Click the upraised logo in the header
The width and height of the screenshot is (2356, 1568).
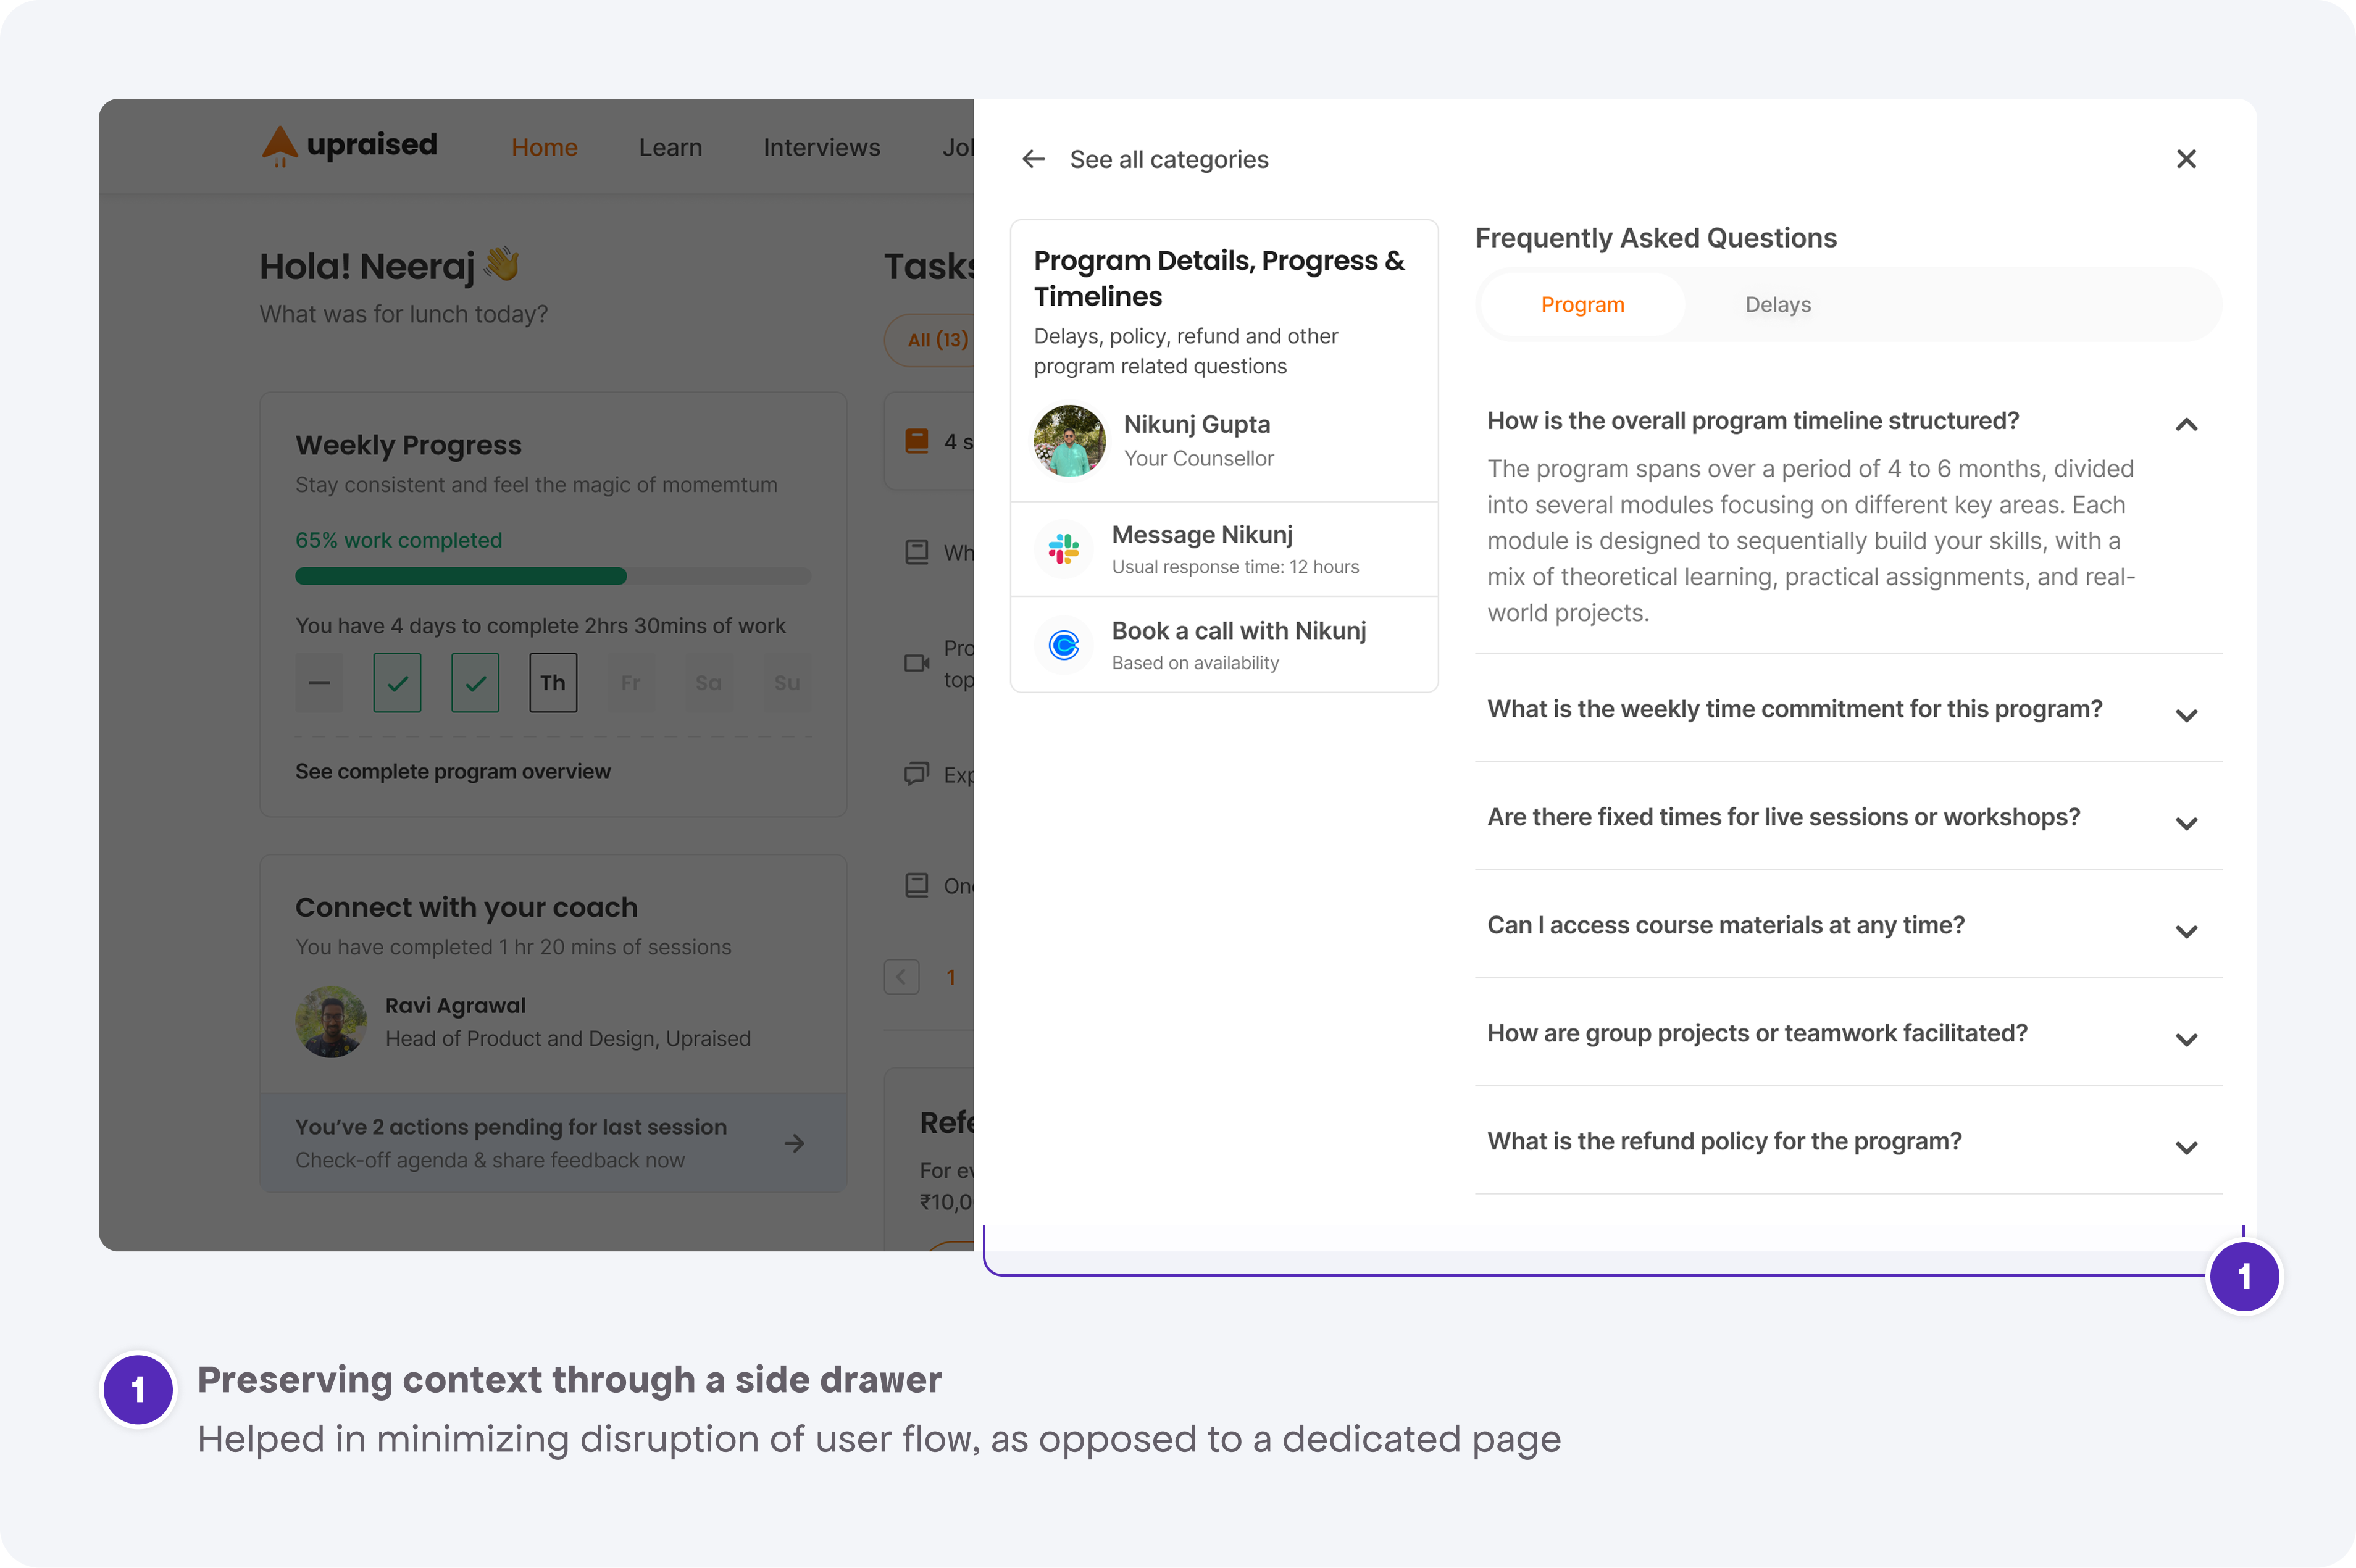click(350, 146)
